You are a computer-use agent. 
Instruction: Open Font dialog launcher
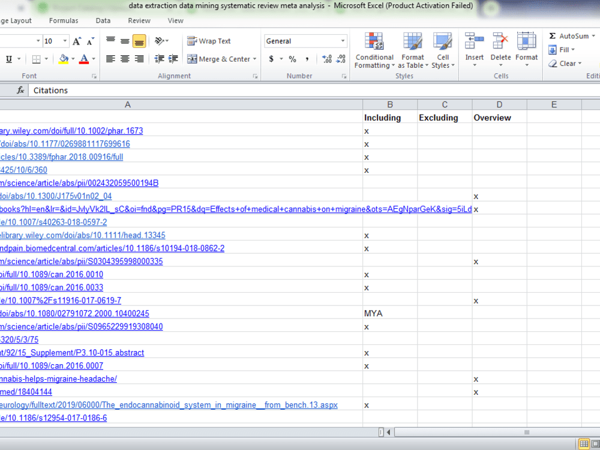point(94,77)
